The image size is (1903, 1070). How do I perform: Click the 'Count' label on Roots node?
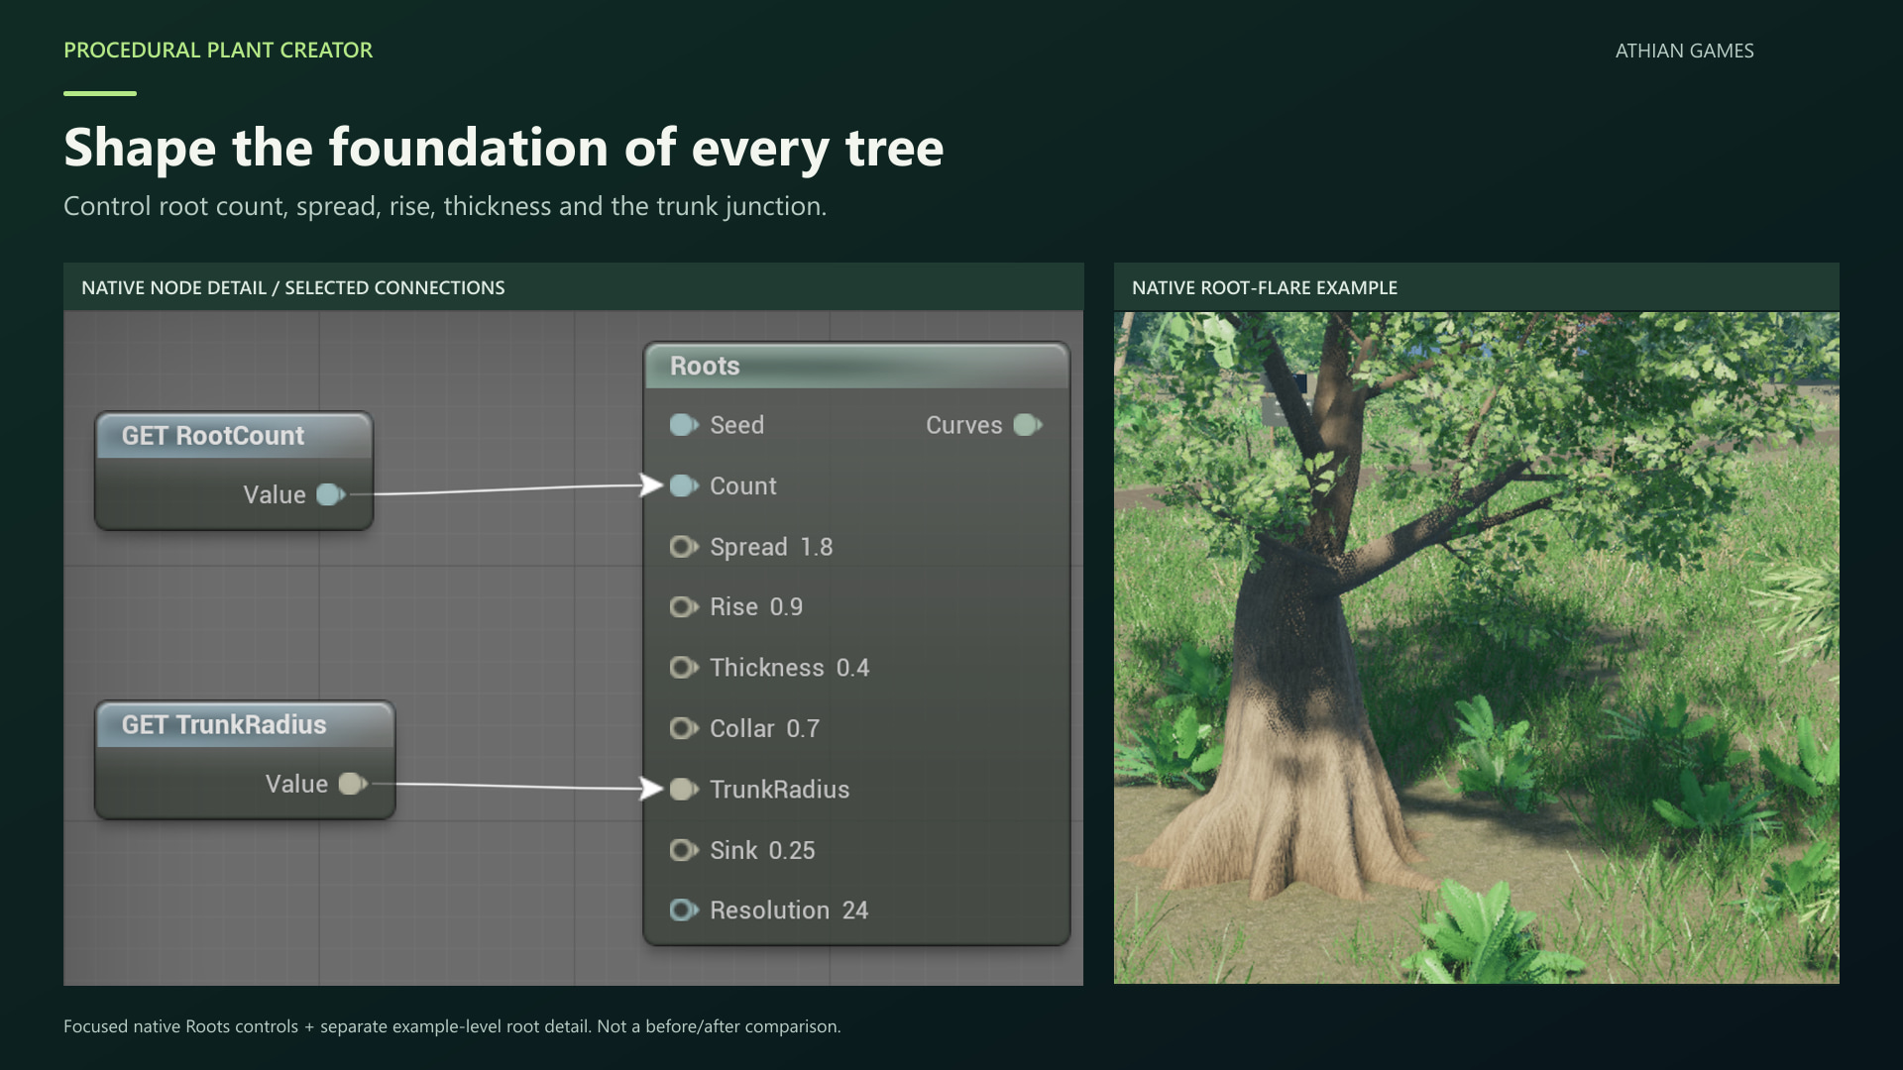pyautogui.click(x=742, y=485)
